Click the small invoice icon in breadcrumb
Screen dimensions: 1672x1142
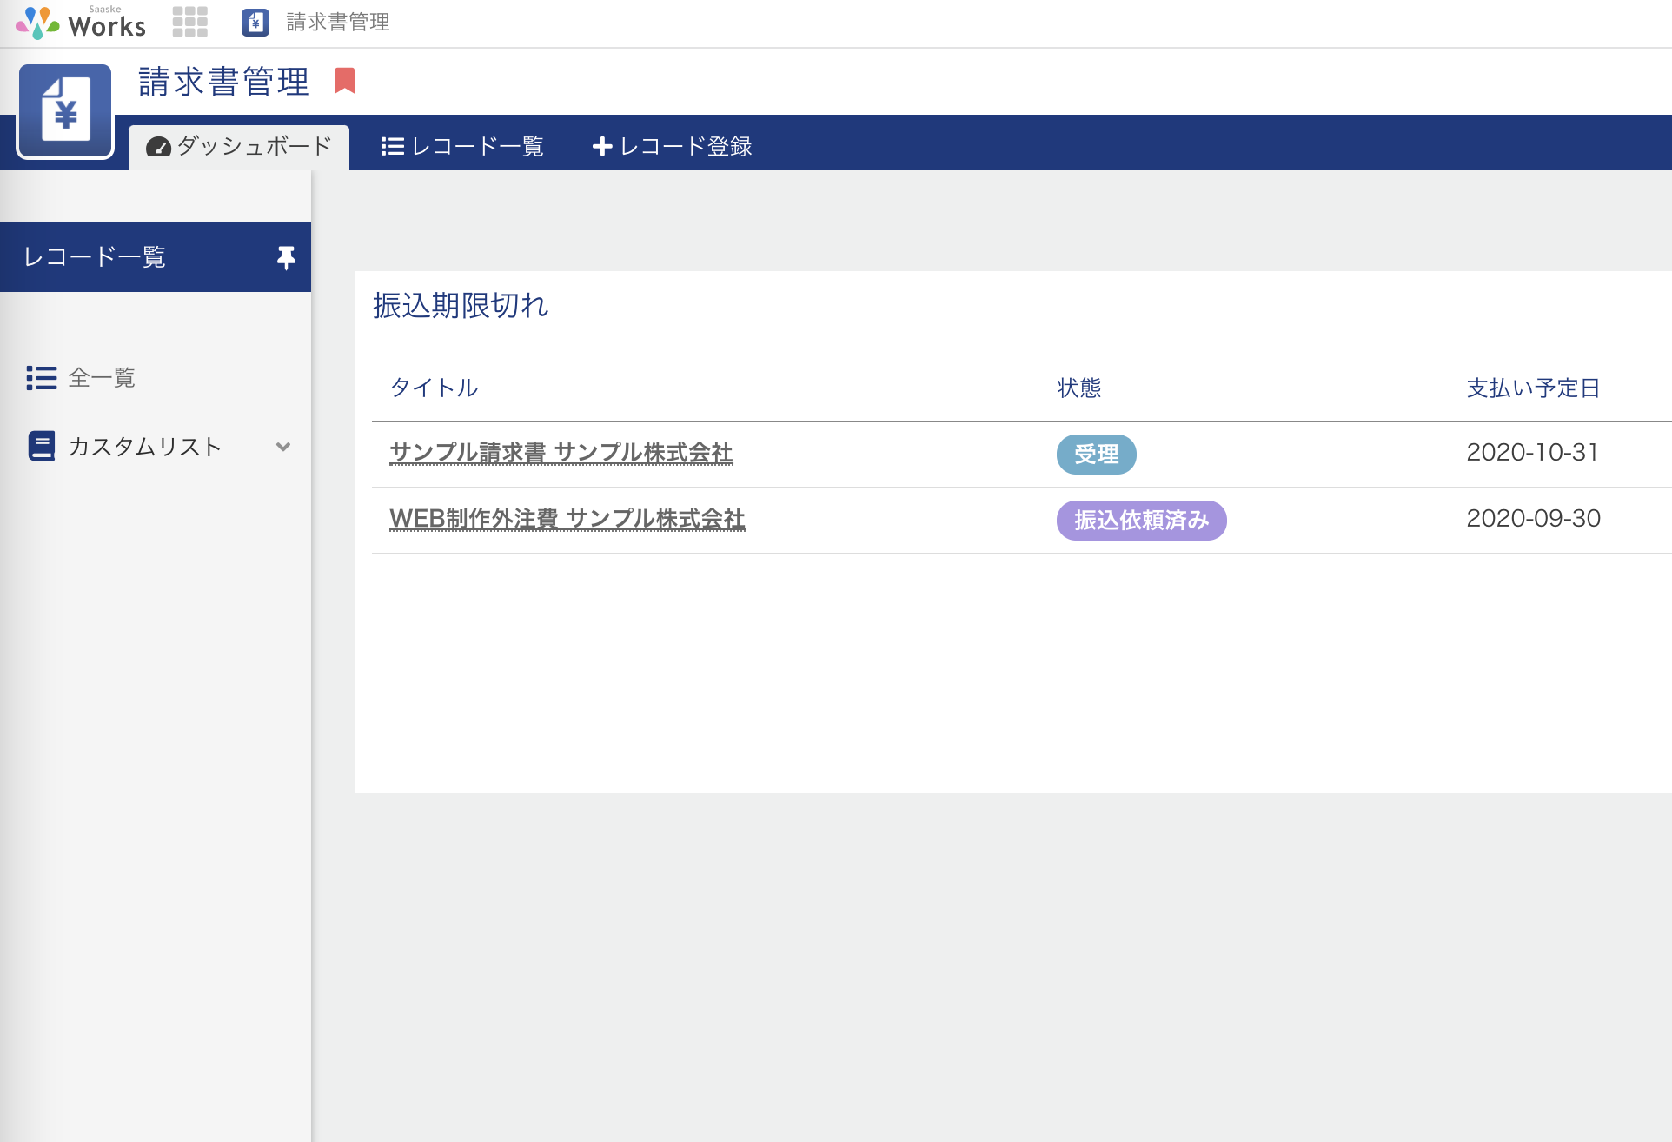255,23
